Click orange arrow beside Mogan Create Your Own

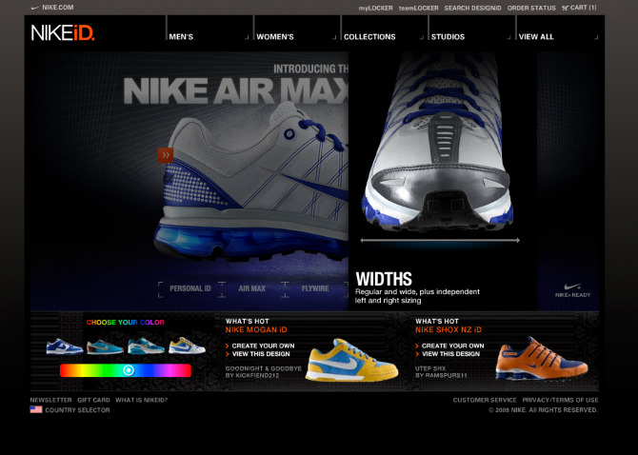pos(227,346)
